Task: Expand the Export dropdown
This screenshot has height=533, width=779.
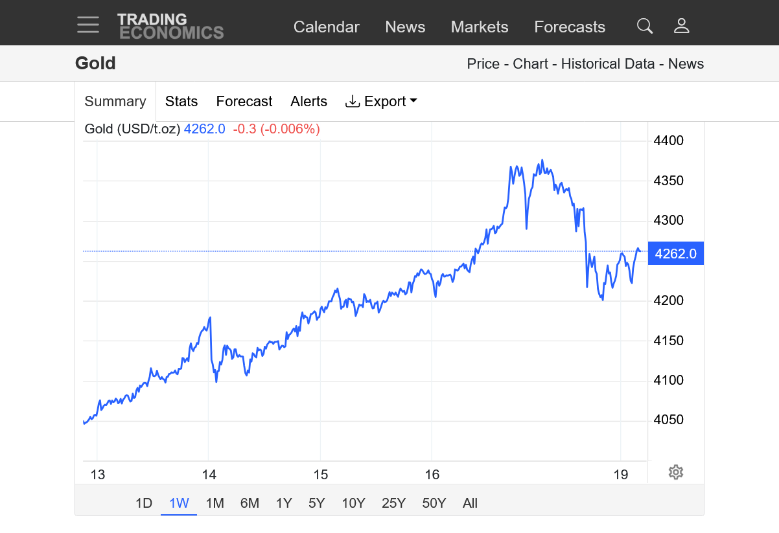Action: (x=381, y=102)
